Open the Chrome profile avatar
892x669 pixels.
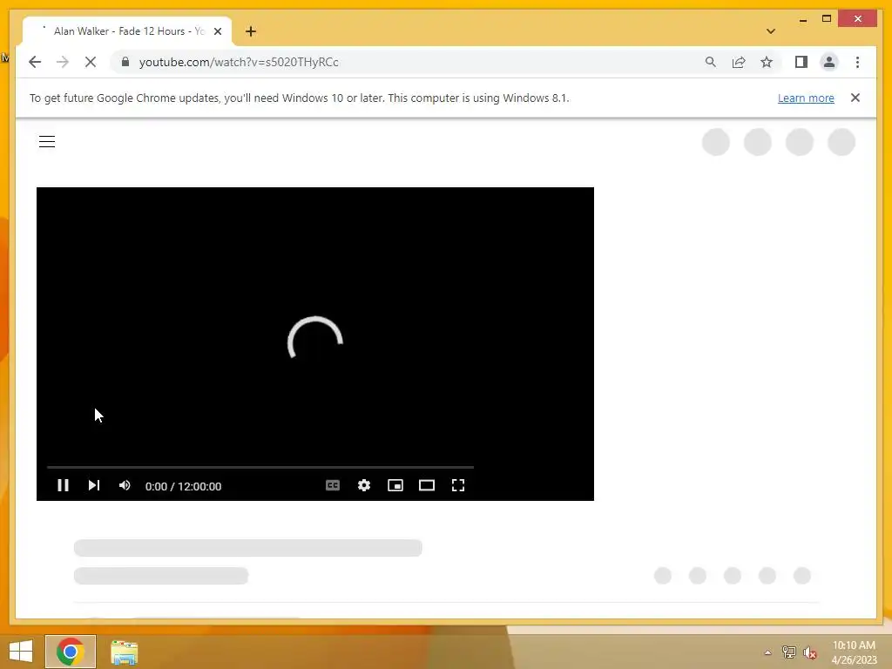pyautogui.click(x=829, y=62)
